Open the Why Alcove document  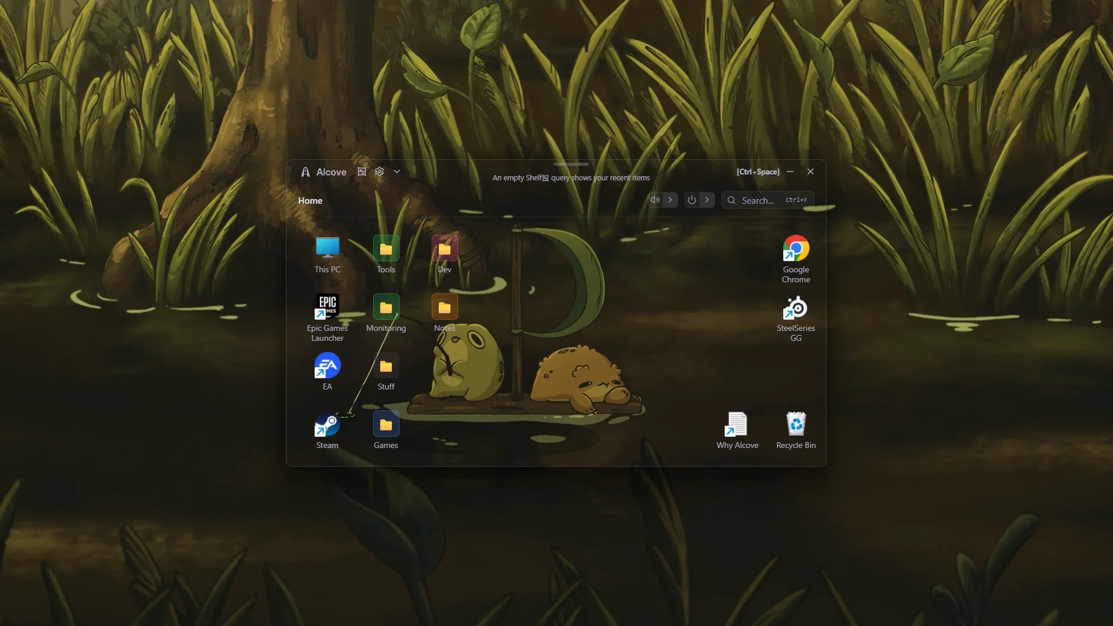point(738,430)
